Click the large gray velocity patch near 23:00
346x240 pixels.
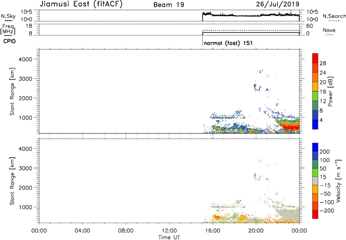point(289,213)
